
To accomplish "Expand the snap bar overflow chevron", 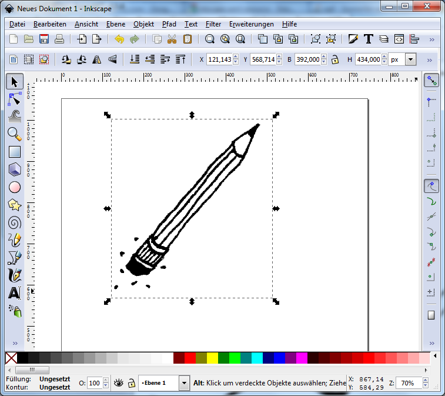I will 431,343.
